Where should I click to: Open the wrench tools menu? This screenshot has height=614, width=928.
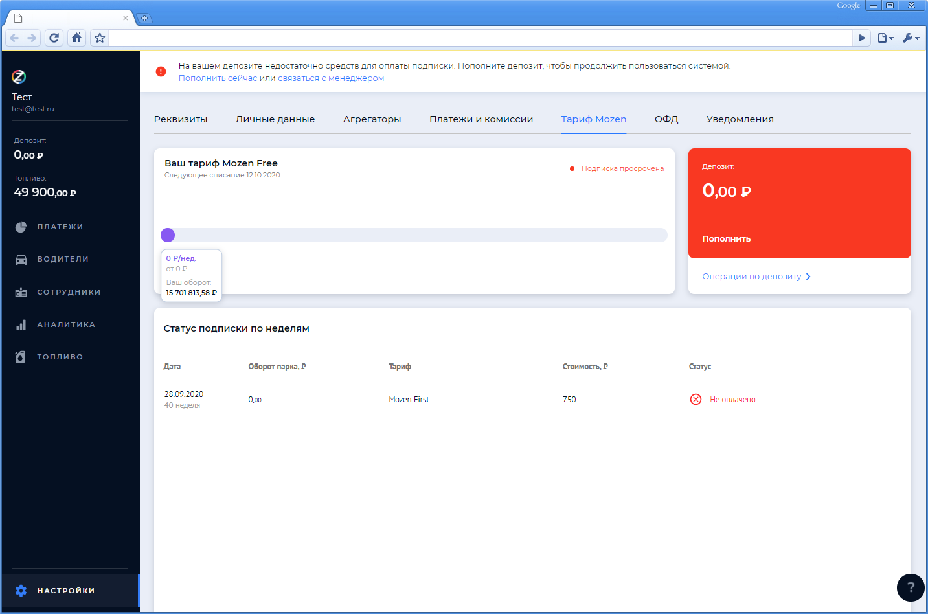coord(911,38)
